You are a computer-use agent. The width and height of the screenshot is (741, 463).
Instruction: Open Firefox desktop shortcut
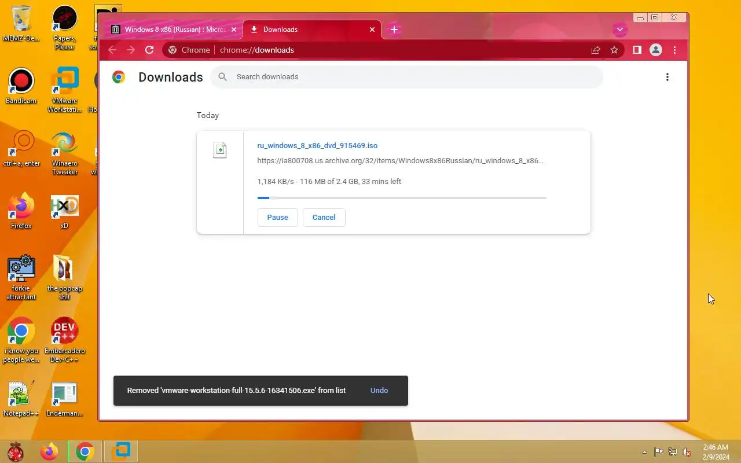click(x=21, y=211)
